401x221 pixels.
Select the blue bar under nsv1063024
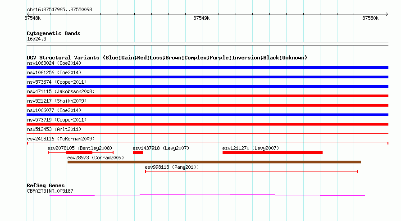207,68
